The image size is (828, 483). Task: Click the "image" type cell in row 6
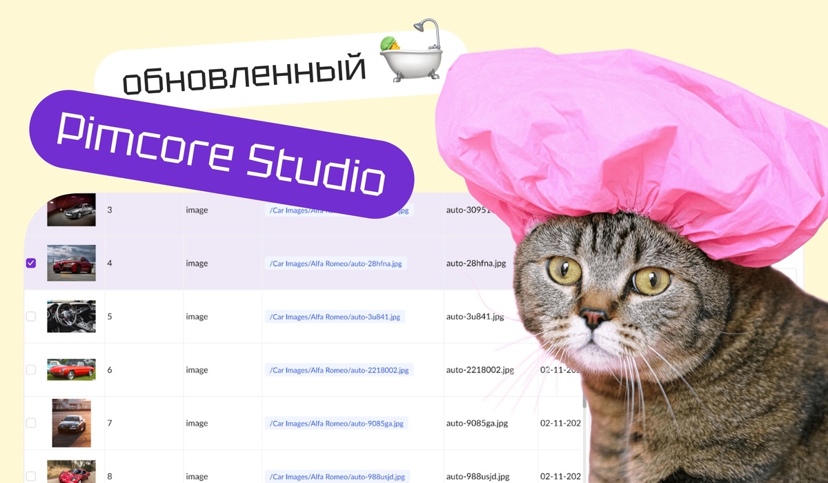point(223,370)
